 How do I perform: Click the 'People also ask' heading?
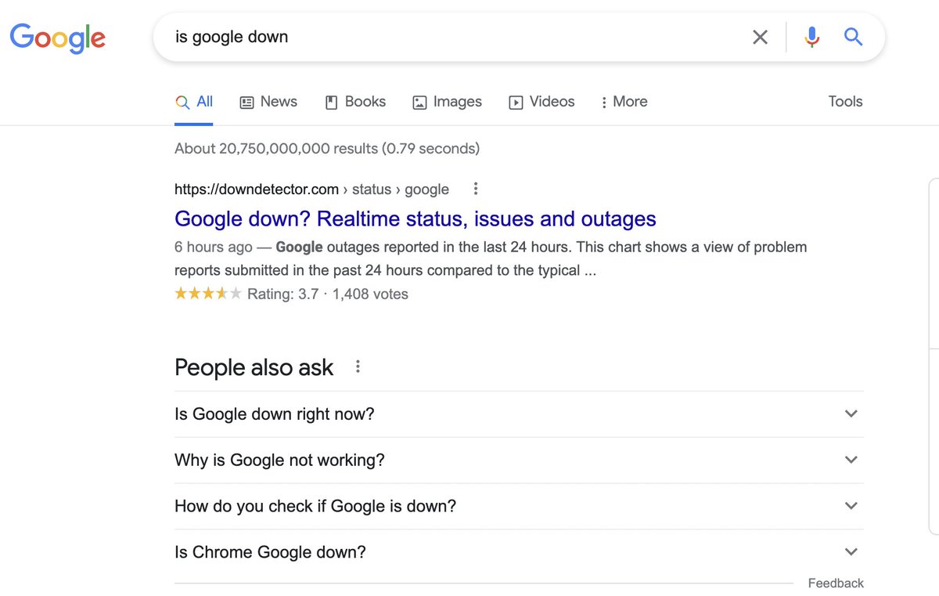pyautogui.click(x=254, y=367)
